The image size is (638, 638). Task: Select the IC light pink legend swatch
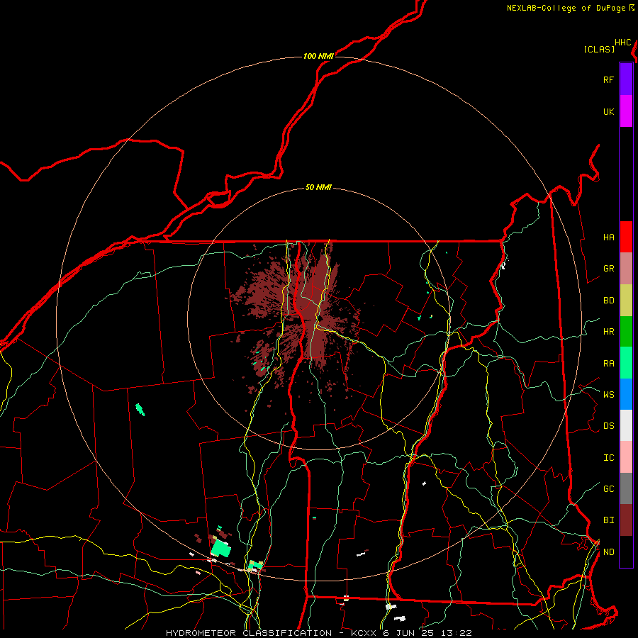tap(626, 457)
